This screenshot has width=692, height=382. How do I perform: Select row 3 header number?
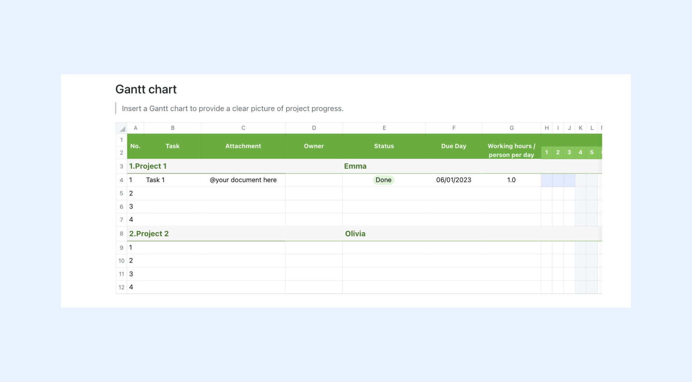click(121, 167)
